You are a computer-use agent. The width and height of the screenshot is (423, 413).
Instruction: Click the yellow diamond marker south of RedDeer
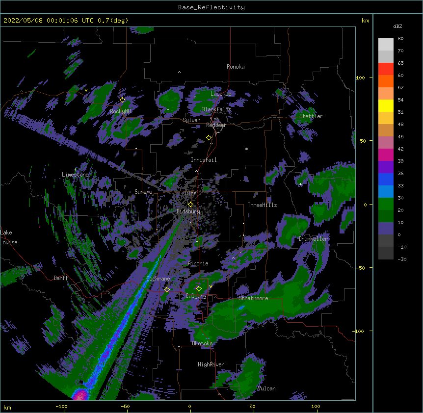pyautogui.click(x=209, y=138)
